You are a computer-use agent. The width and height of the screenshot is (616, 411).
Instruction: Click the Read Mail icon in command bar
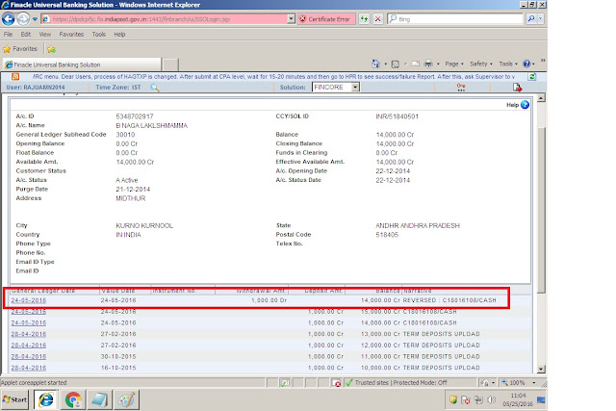tap(415, 64)
